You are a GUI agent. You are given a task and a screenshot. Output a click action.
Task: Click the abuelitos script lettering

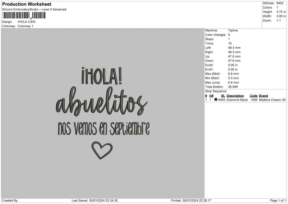coord(102,102)
